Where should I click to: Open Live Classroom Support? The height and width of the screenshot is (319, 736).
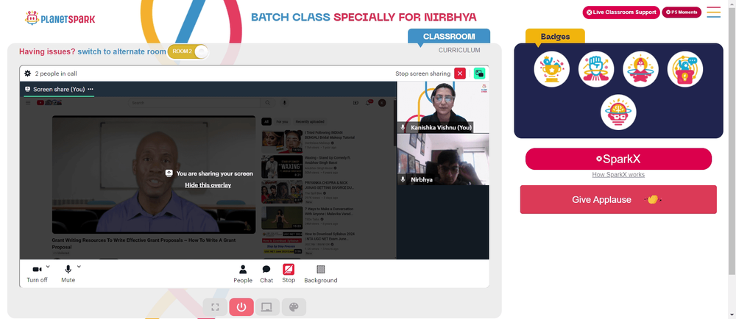(x=621, y=12)
